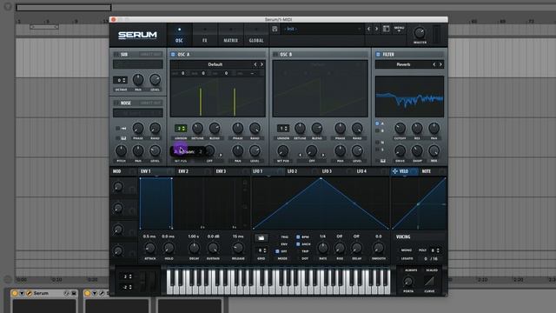Viewport: 556px width, 313px height.
Task: Select the Note tab
Action: click(427, 171)
